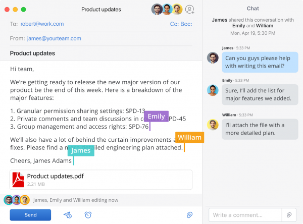Click the send later icon
303x224 pixels.
point(68,215)
